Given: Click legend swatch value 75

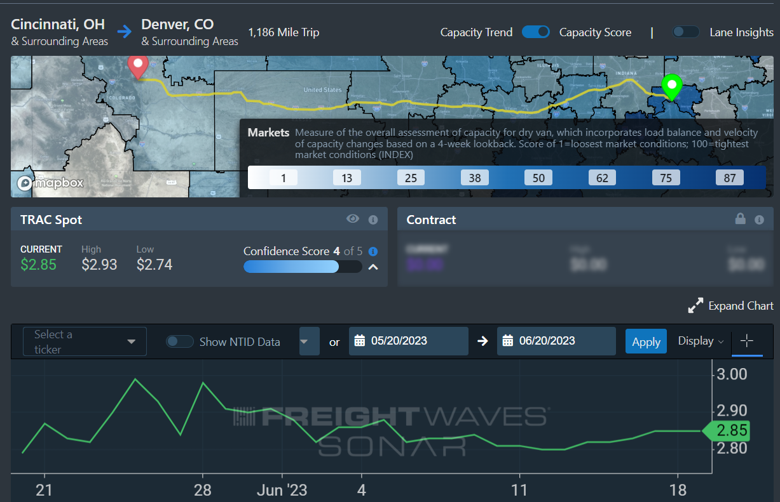Looking at the screenshot, I should click(x=666, y=178).
